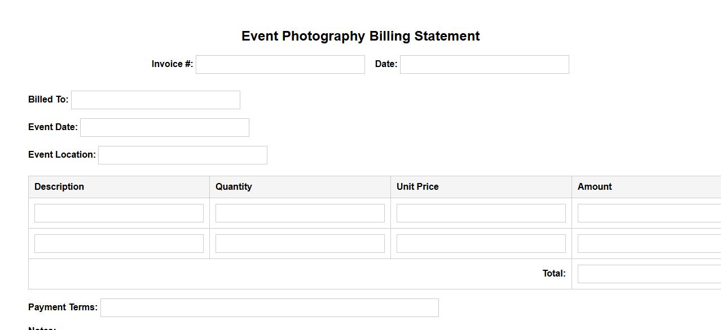The width and height of the screenshot is (721, 330).
Task: Click the Amount column header
Action: 595,186
